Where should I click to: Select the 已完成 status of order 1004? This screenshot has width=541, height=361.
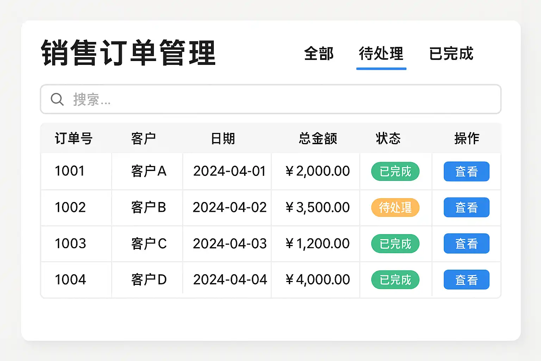[x=395, y=280]
